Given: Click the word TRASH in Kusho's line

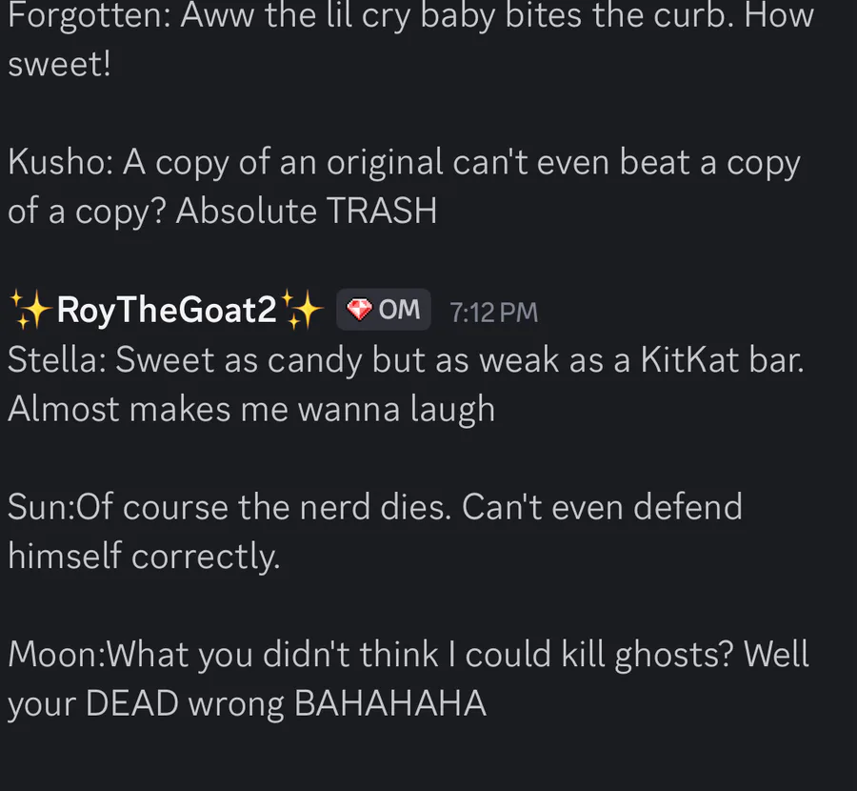Looking at the screenshot, I should pyautogui.click(x=382, y=212).
